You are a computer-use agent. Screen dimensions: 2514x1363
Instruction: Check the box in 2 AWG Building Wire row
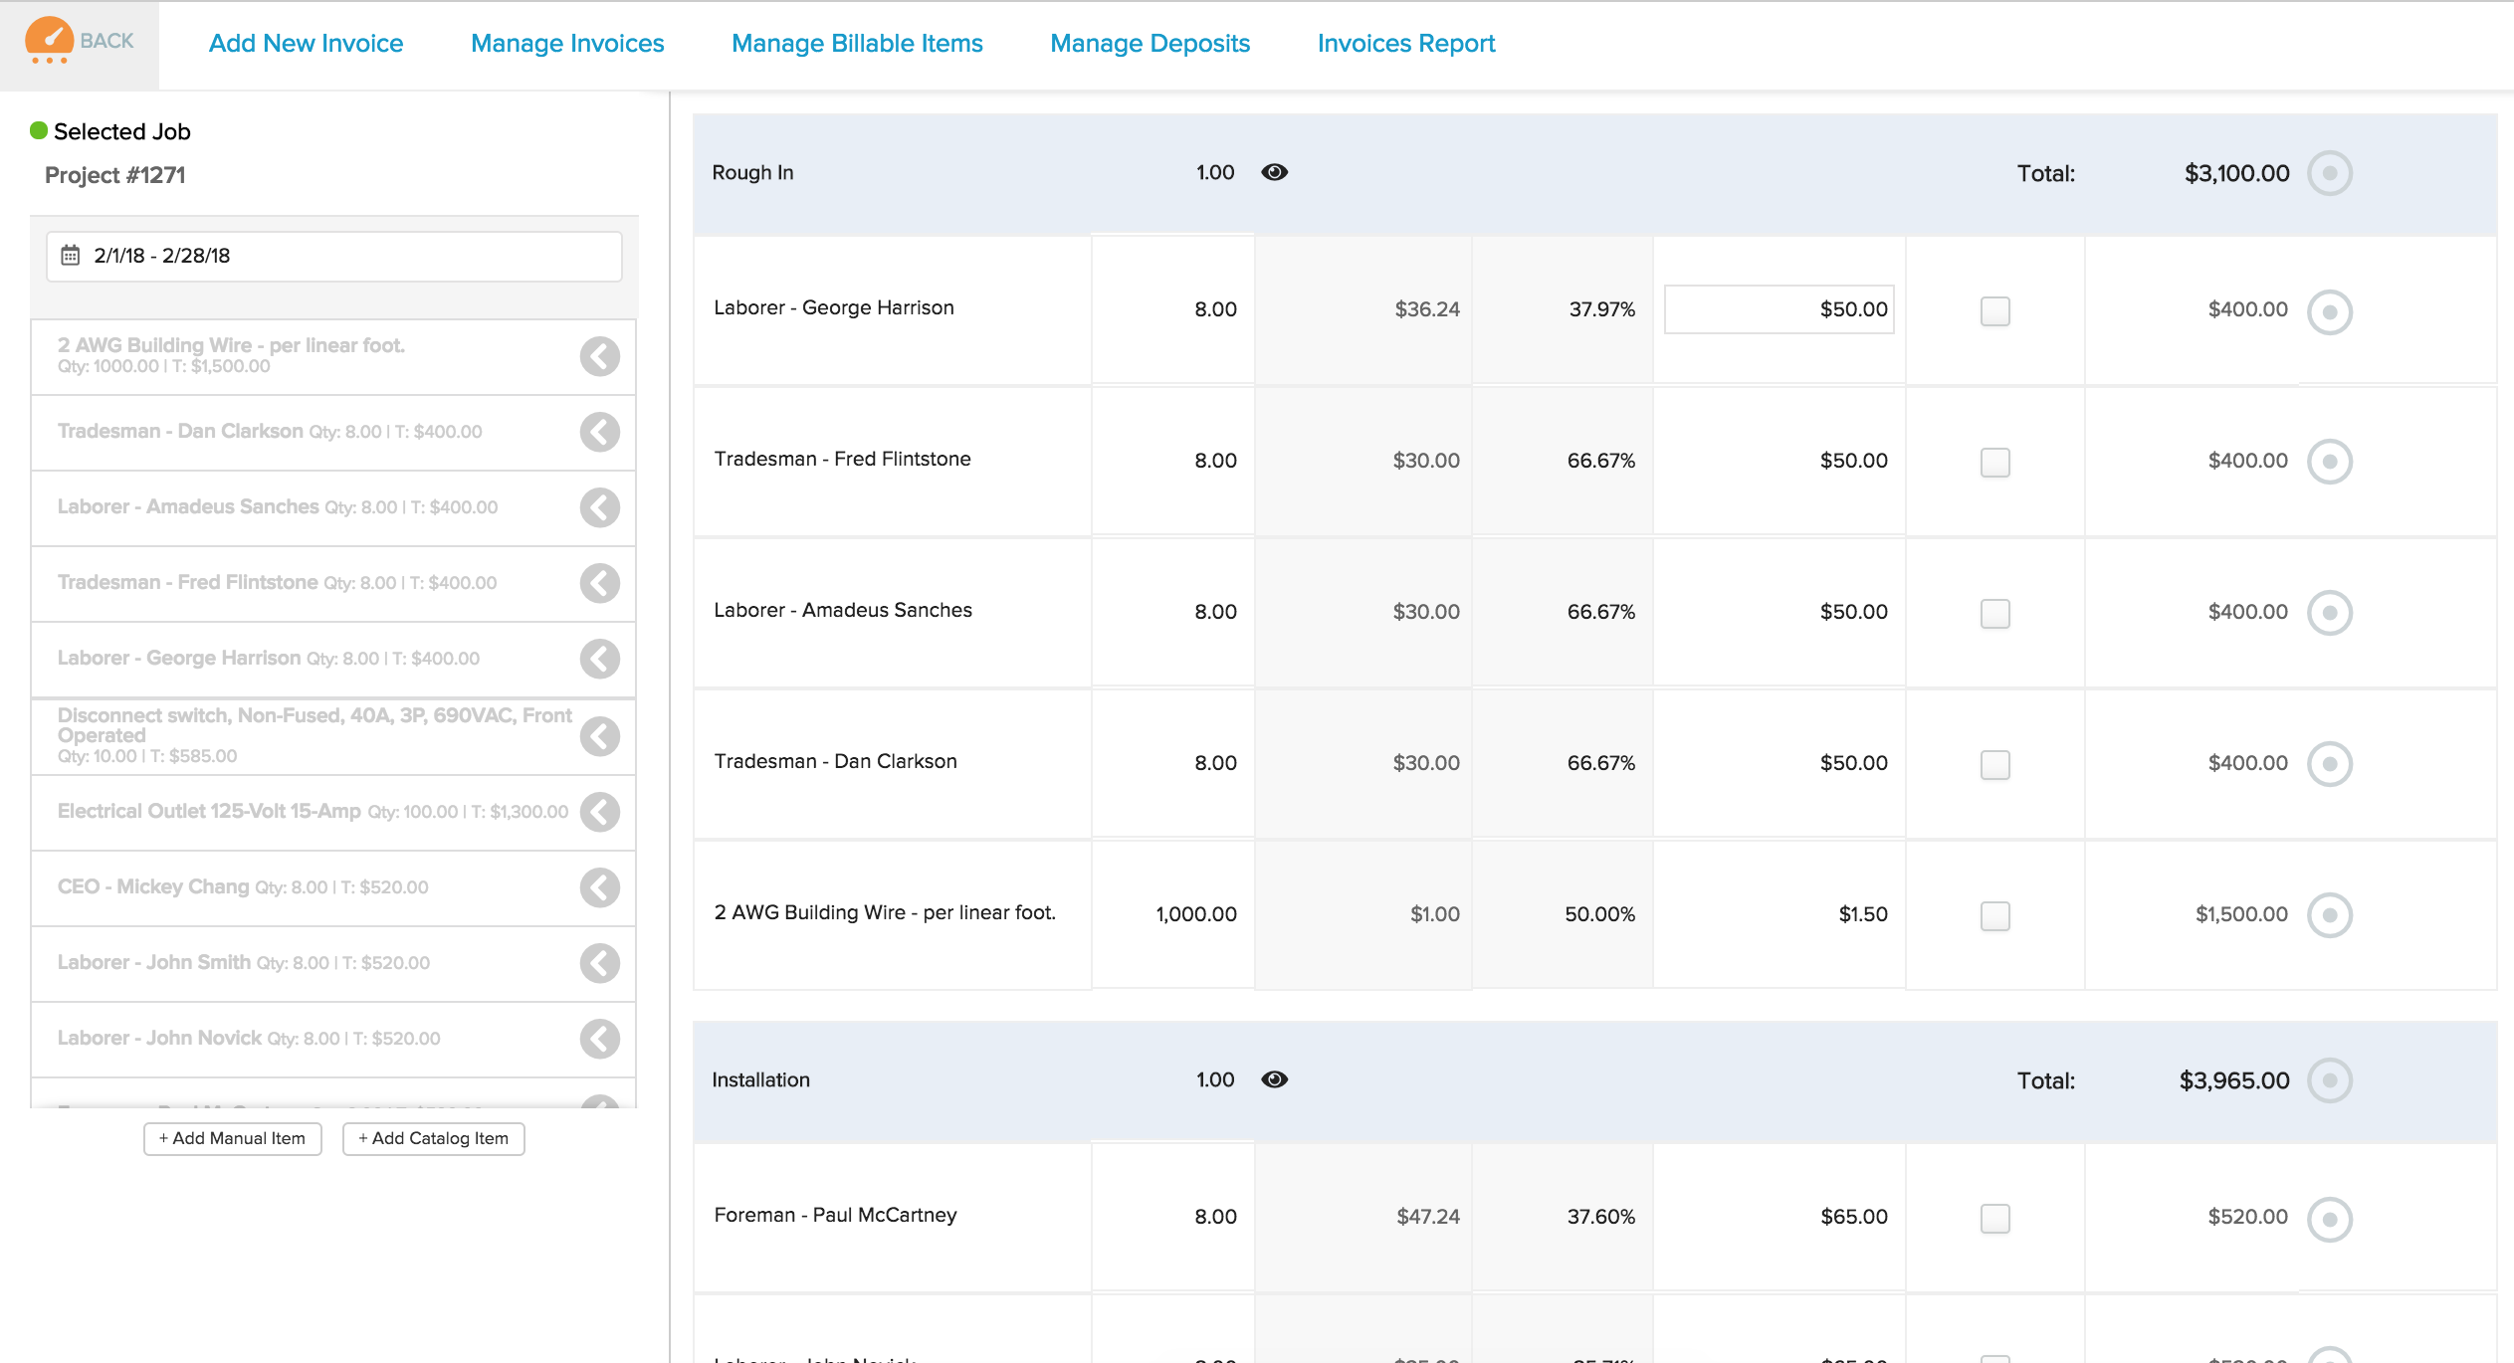pyautogui.click(x=1995, y=916)
